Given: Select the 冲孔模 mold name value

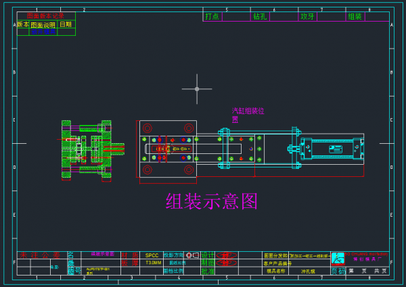Looking at the screenshot, I should [308, 271].
